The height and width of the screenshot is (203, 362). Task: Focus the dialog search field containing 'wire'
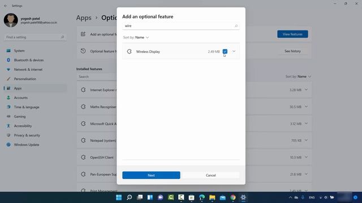[x=181, y=26]
